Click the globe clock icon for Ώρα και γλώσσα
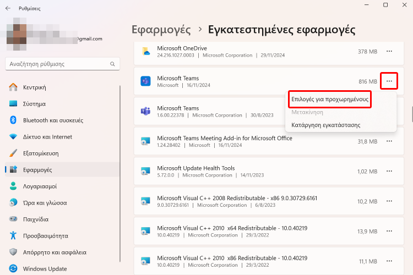This screenshot has width=413, height=275. click(13, 202)
